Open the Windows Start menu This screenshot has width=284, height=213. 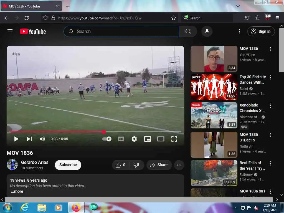coord(7,207)
